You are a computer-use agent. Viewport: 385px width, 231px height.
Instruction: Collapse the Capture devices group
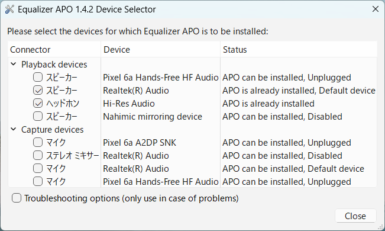coord(14,129)
